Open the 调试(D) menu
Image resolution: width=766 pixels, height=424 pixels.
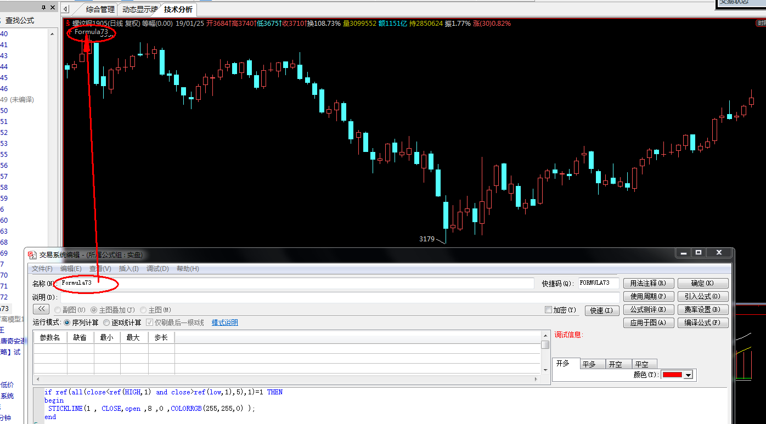tap(157, 269)
